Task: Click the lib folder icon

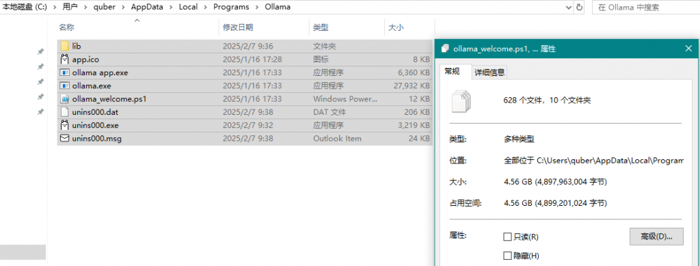Action: [64, 46]
